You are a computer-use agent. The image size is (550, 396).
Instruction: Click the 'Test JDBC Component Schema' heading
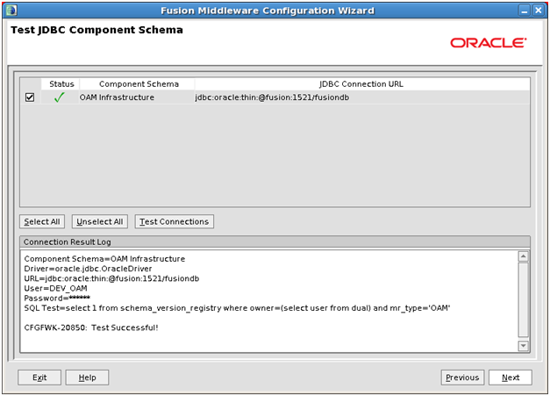click(x=96, y=30)
